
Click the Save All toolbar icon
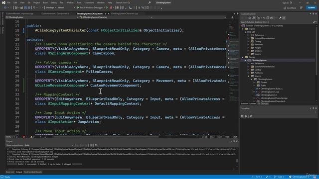point(29,8)
